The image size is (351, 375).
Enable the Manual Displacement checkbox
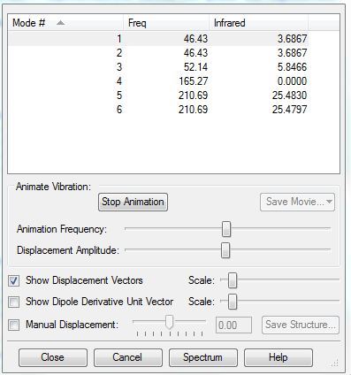click(14, 325)
